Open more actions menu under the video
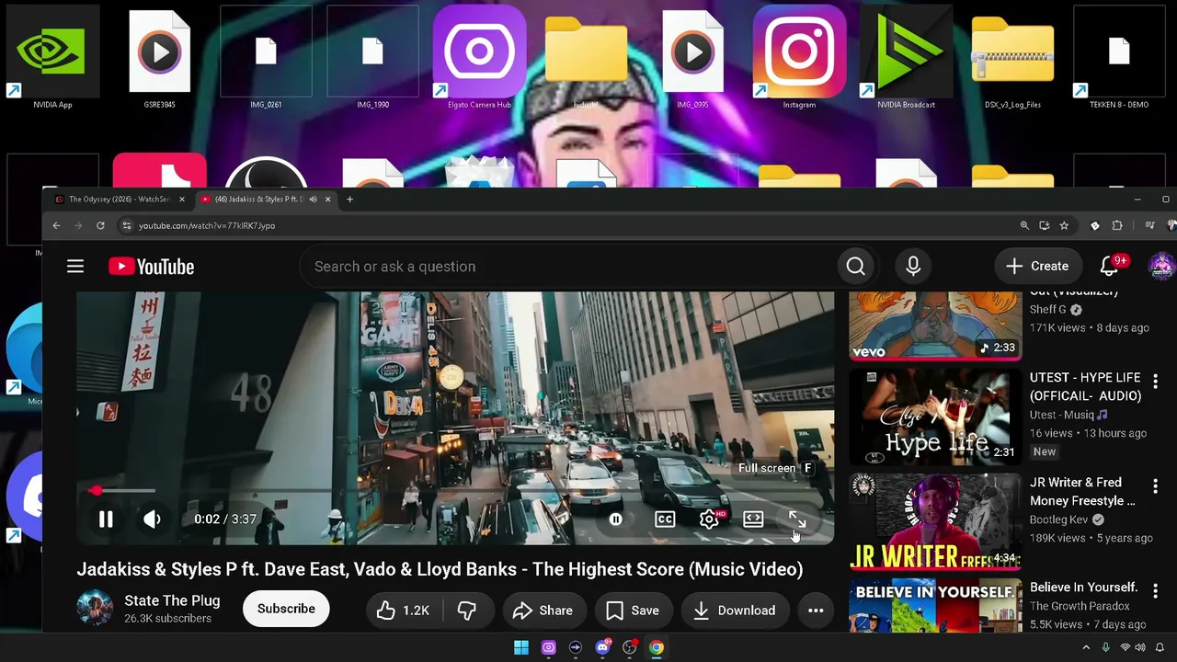Image resolution: width=1177 pixels, height=662 pixels. [x=816, y=611]
